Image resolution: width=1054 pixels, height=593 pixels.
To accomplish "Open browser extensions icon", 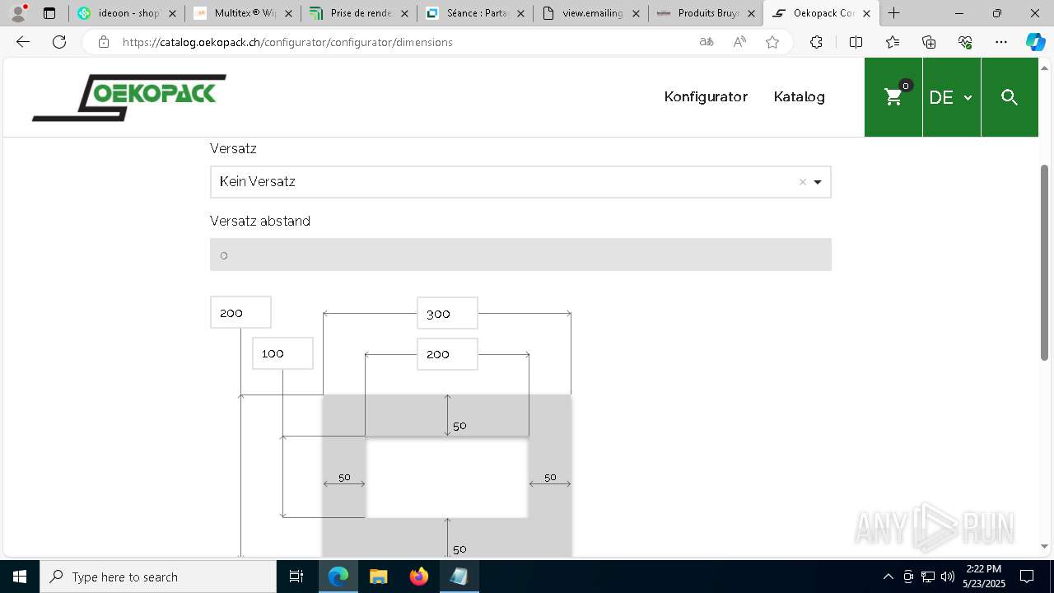I will (x=816, y=42).
